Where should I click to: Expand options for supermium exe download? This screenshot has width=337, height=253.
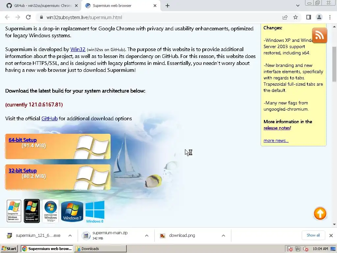point(70,236)
